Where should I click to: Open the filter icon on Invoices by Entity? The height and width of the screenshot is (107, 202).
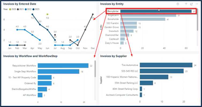tap(186, 4)
